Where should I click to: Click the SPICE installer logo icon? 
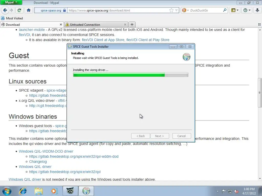click(186, 57)
